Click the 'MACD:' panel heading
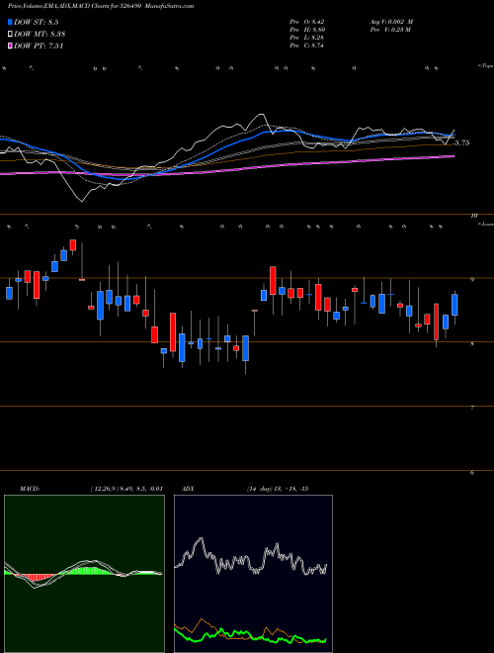 point(30,489)
